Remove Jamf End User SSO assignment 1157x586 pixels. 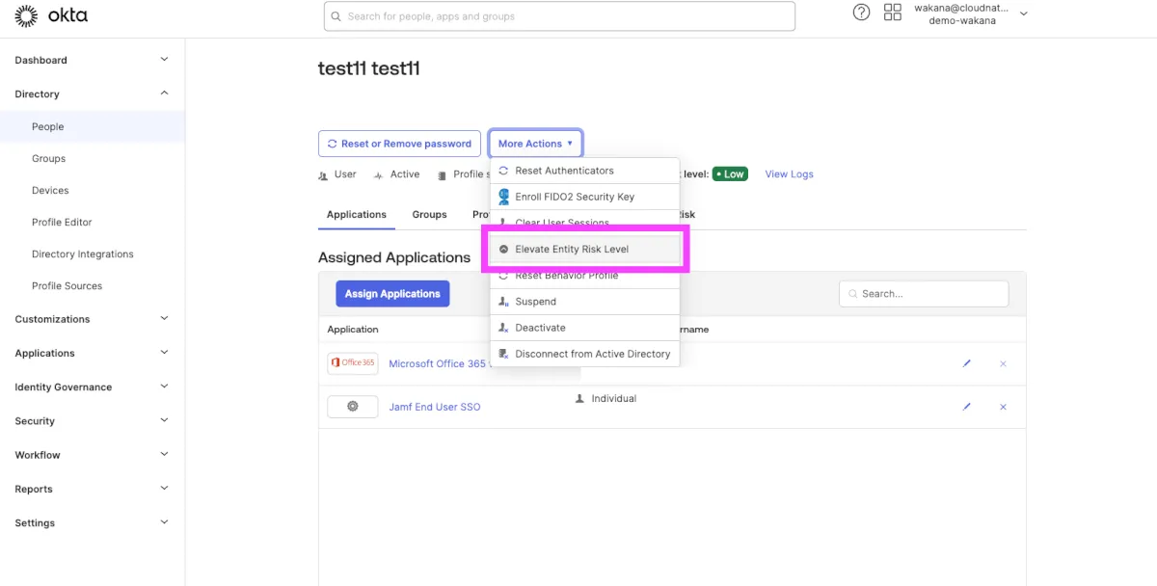[x=1003, y=407]
